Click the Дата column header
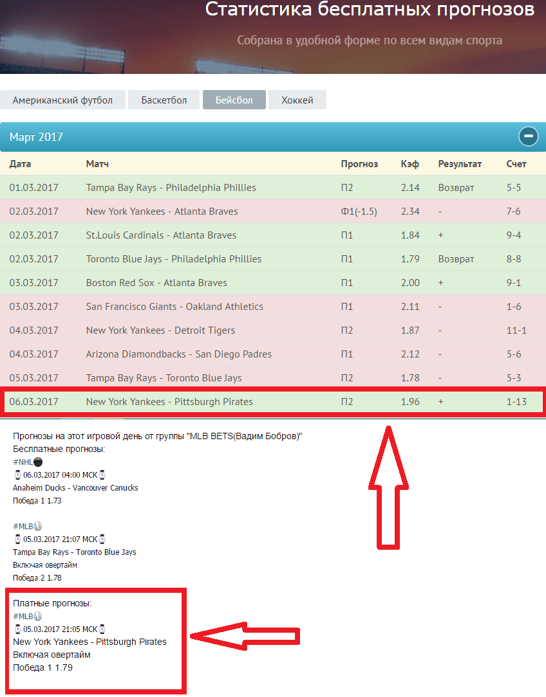Image resolution: width=546 pixels, height=697 pixels. (x=20, y=164)
